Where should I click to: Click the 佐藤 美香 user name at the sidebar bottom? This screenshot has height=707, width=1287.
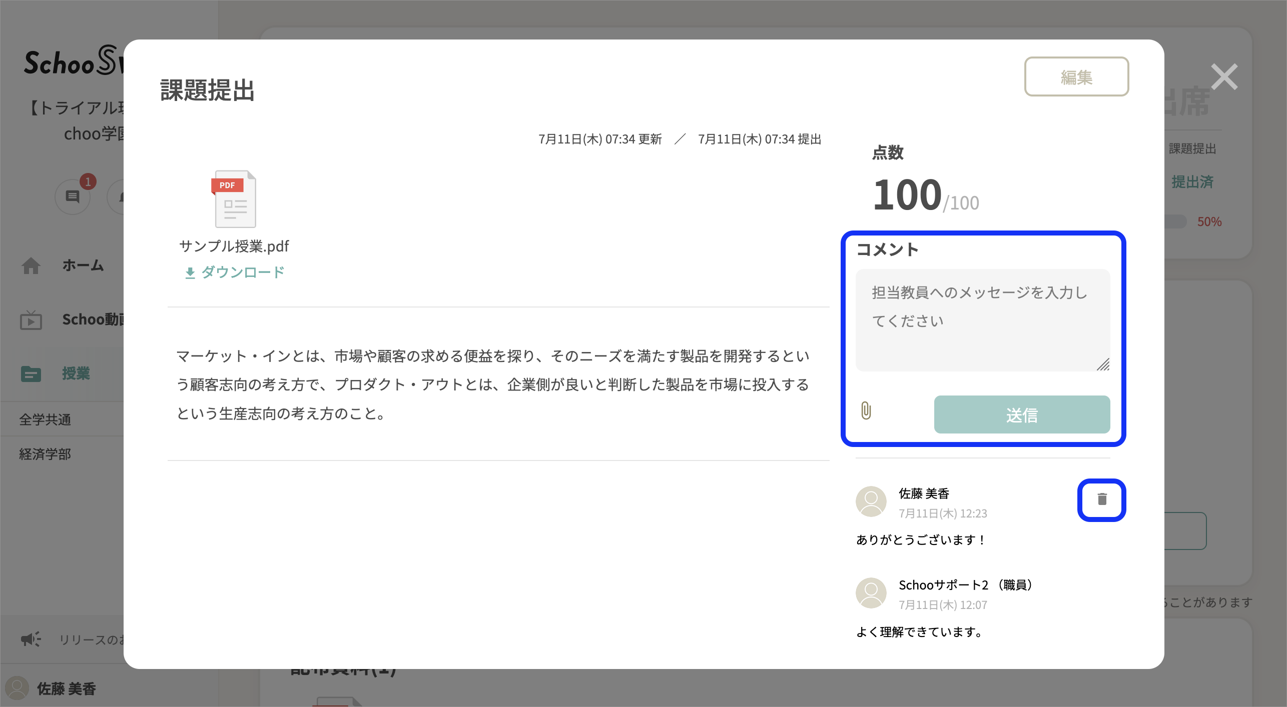click(x=67, y=688)
